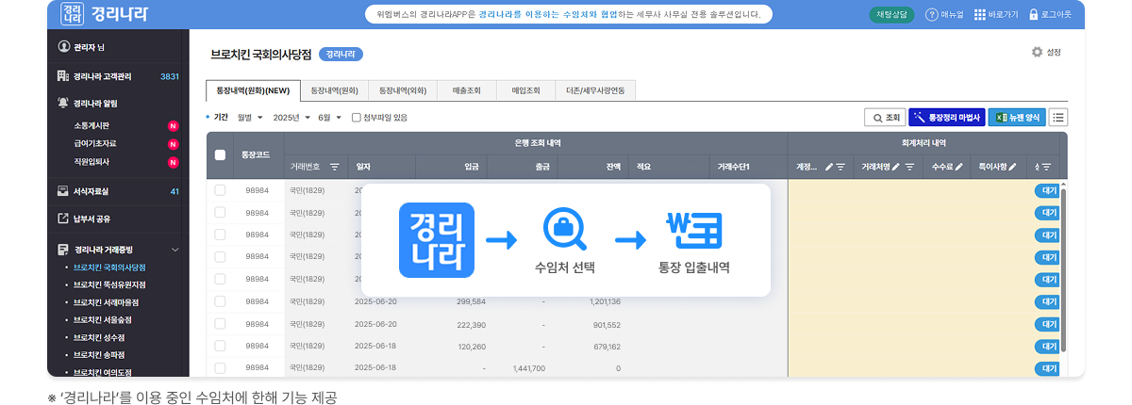Switch to the 통장내역(원화)(NEW) tab
The width and height of the screenshot is (1132, 405).
pos(253,91)
